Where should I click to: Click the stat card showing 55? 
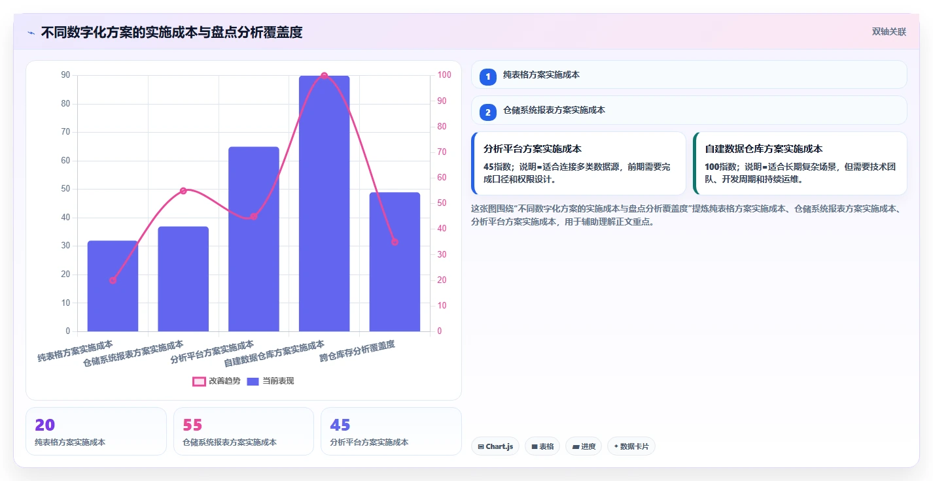pyautogui.click(x=243, y=431)
